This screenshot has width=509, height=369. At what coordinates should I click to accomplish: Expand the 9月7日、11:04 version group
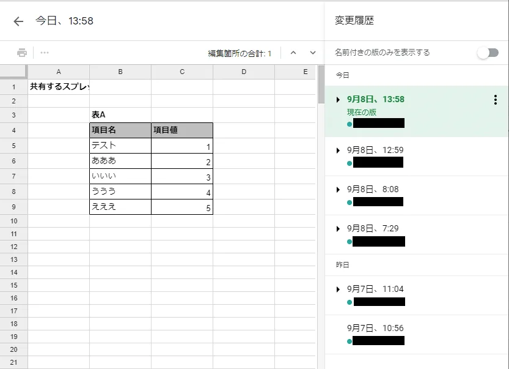tap(338, 289)
